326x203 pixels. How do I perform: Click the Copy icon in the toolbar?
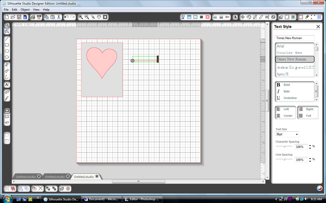pos(47,17)
